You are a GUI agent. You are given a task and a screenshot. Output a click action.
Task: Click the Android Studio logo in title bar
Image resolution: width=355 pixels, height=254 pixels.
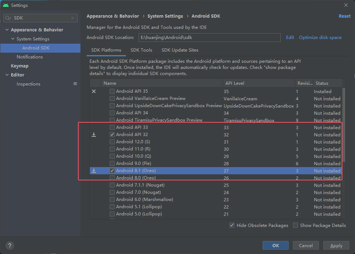click(6, 5)
